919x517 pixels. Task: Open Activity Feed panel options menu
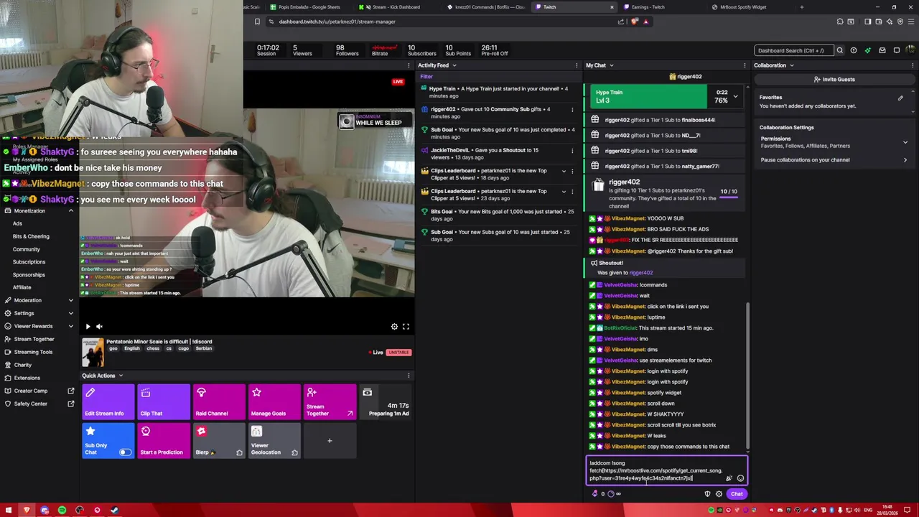click(x=577, y=65)
